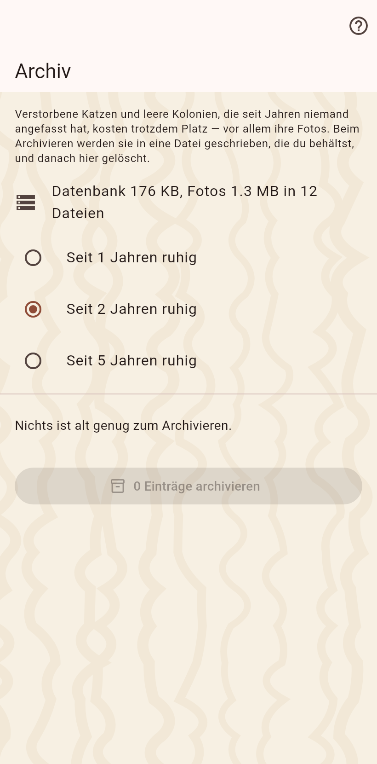Click the word "archivieren" on the disabled button
The height and width of the screenshot is (764, 377).
point(228,486)
